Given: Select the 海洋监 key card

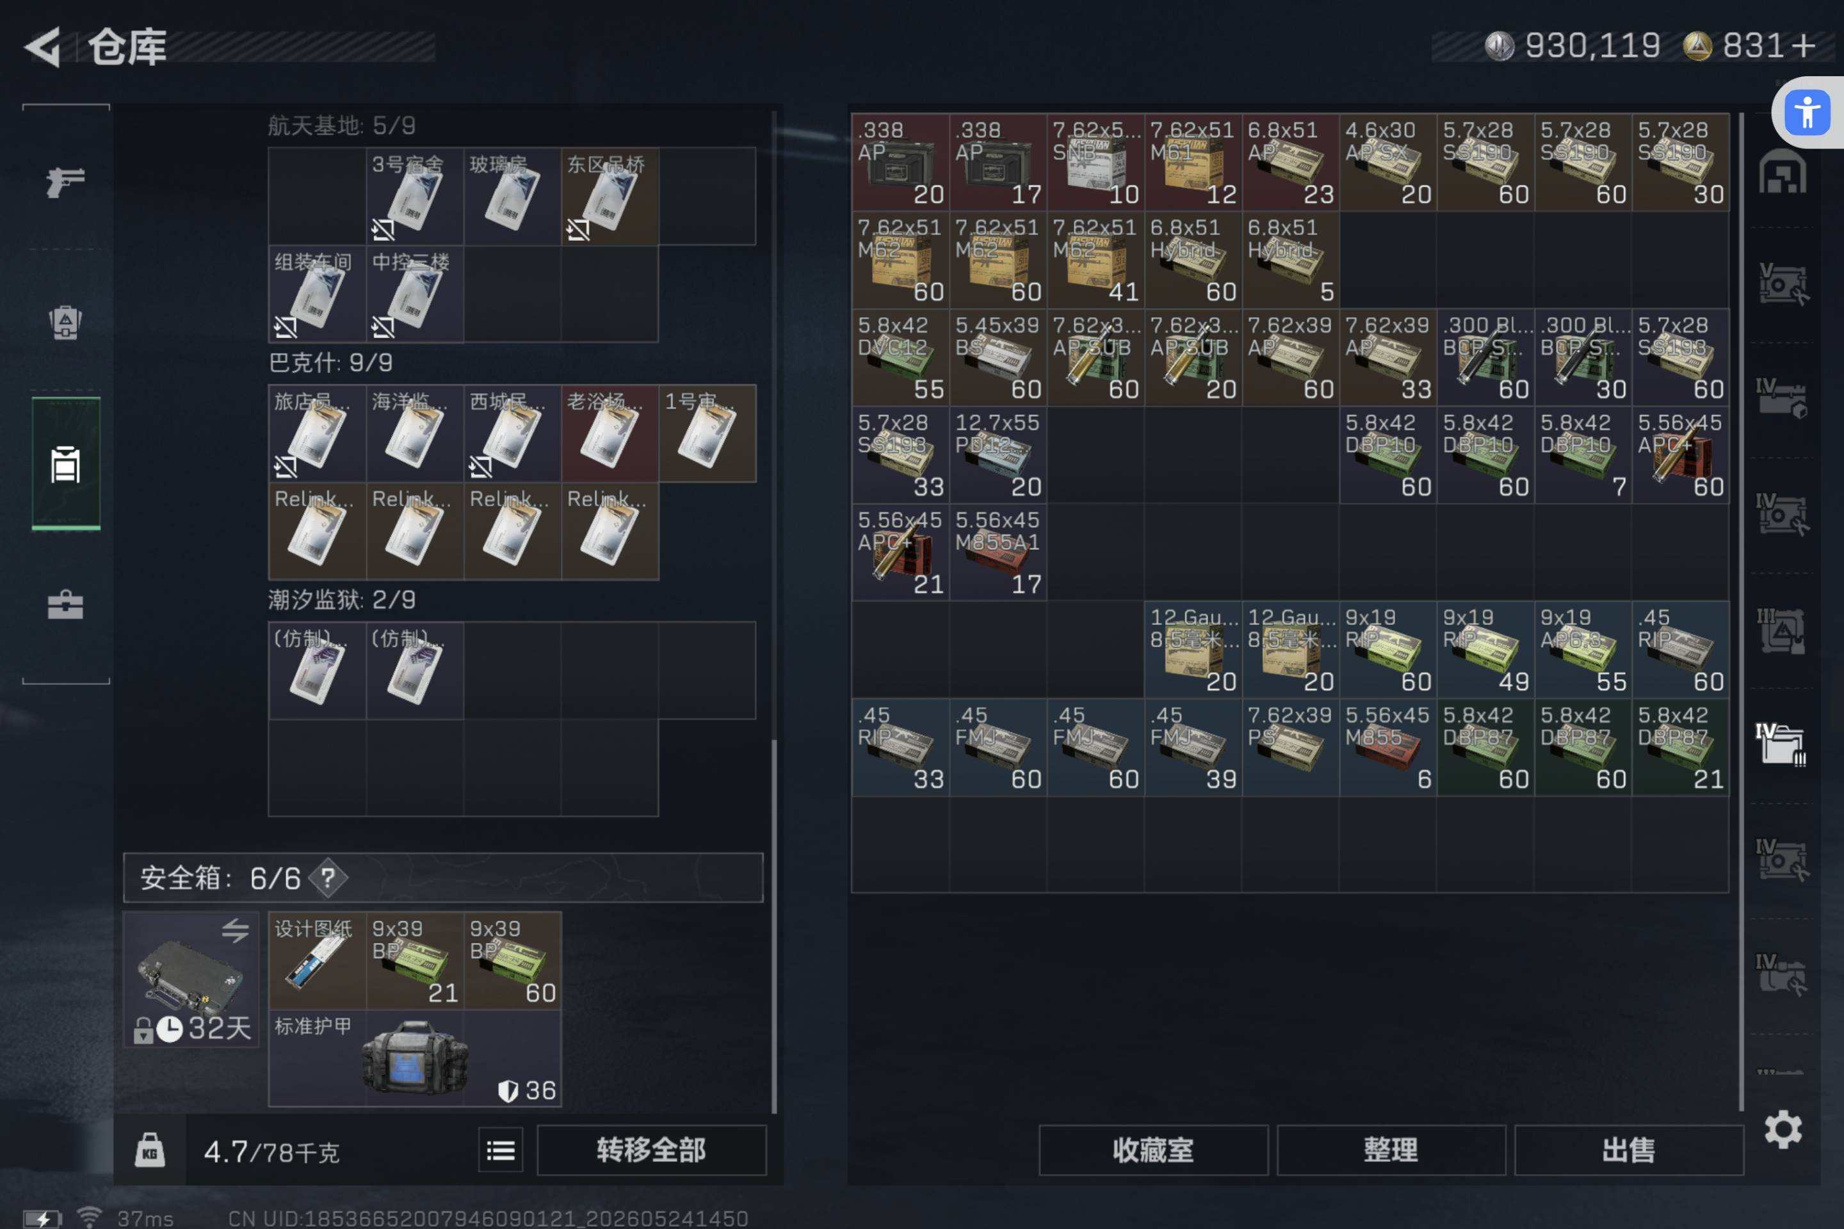Looking at the screenshot, I should pos(415,433).
